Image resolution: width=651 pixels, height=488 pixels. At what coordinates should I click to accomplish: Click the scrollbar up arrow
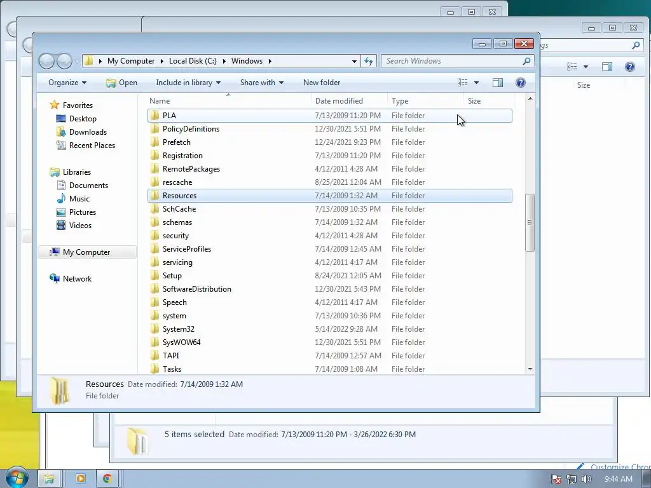tap(530, 98)
